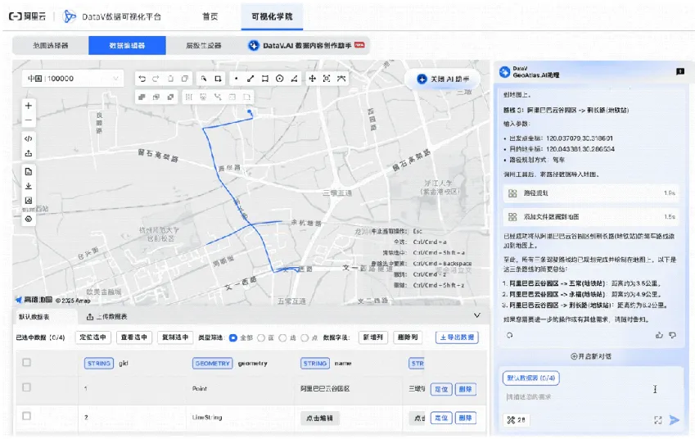
Task: Expand the 路径规划 tool call card
Action: pos(591,193)
